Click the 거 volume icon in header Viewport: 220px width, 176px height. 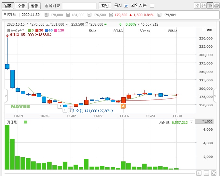pos(159,15)
